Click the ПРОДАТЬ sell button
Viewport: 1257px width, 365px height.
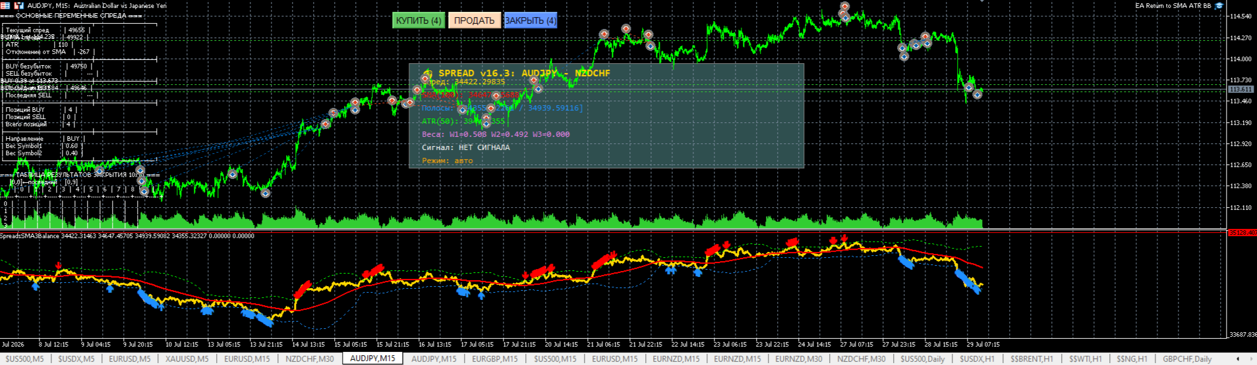tap(474, 20)
